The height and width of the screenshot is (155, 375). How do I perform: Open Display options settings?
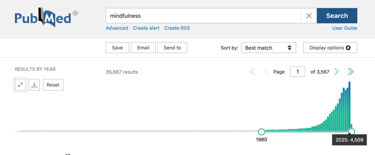(x=330, y=48)
